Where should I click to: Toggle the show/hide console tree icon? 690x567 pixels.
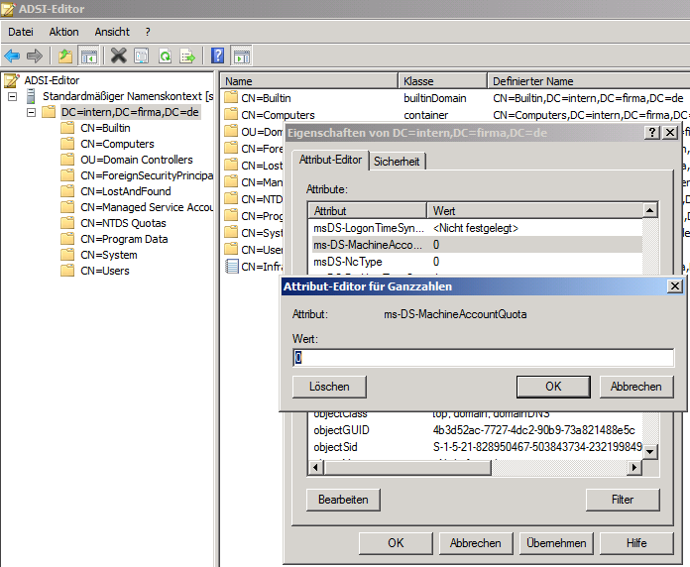click(x=88, y=56)
